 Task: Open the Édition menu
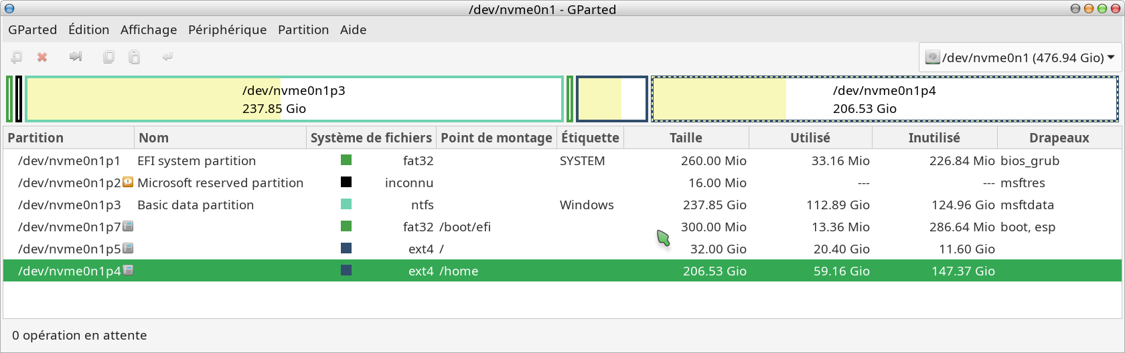pyautogui.click(x=88, y=29)
